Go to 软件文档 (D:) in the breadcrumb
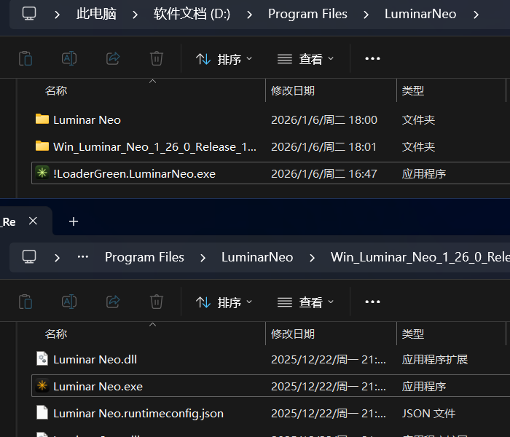 pyautogui.click(x=192, y=14)
